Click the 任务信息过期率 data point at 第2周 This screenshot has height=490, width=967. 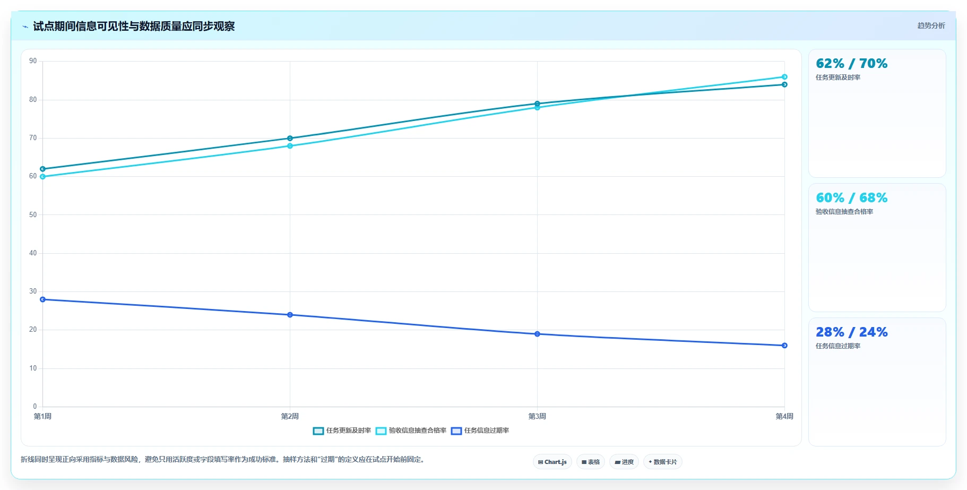point(290,315)
